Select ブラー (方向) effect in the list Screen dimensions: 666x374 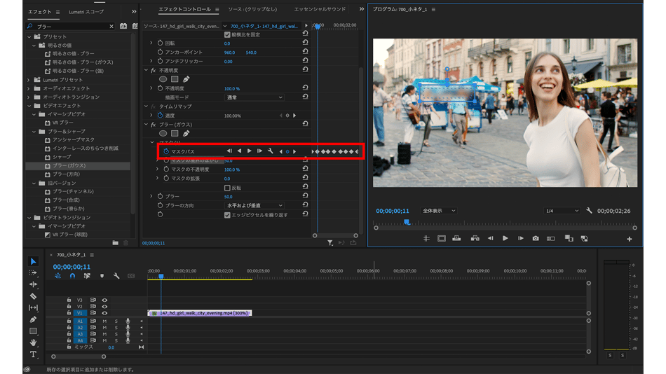[x=67, y=174]
